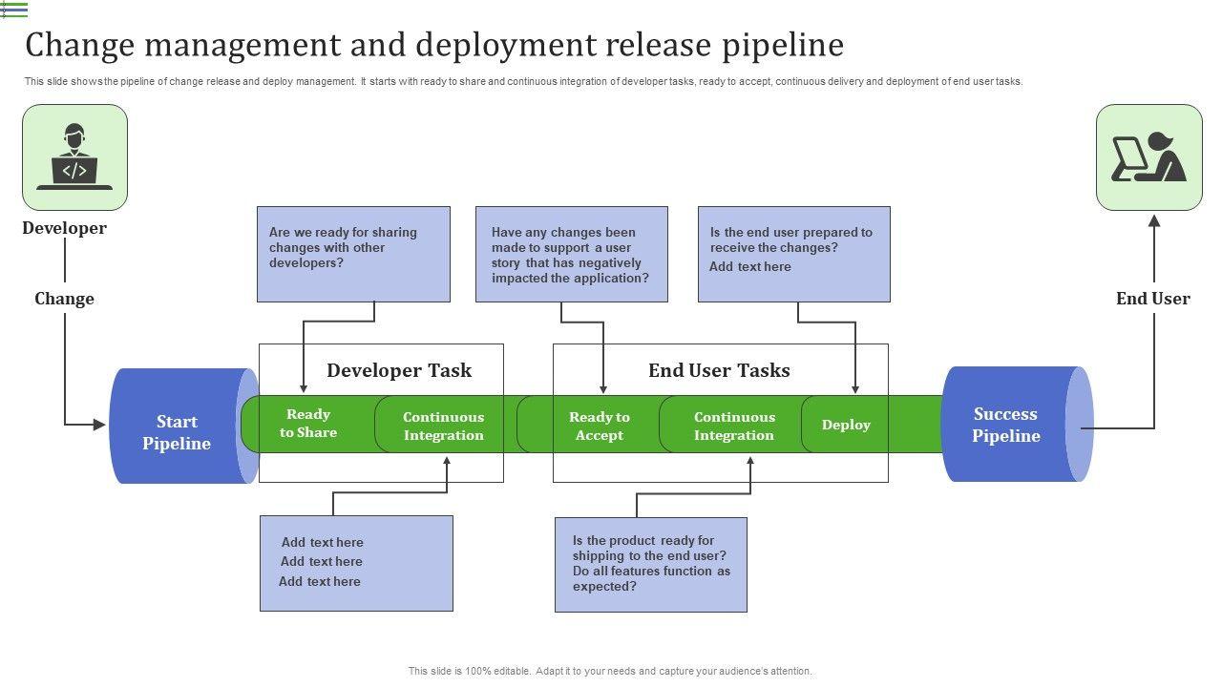Viewport: 1222px width, 687px height.
Task: Click the slide title text
Action: pyautogui.click(x=434, y=45)
